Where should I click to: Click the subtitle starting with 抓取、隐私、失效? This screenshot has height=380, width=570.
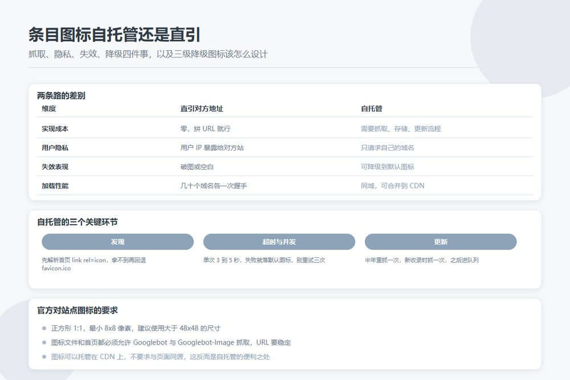pyautogui.click(x=148, y=54)
